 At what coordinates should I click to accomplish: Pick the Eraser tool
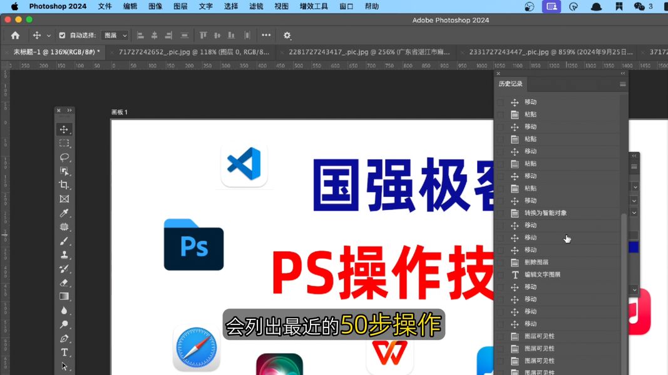(64, 282)
